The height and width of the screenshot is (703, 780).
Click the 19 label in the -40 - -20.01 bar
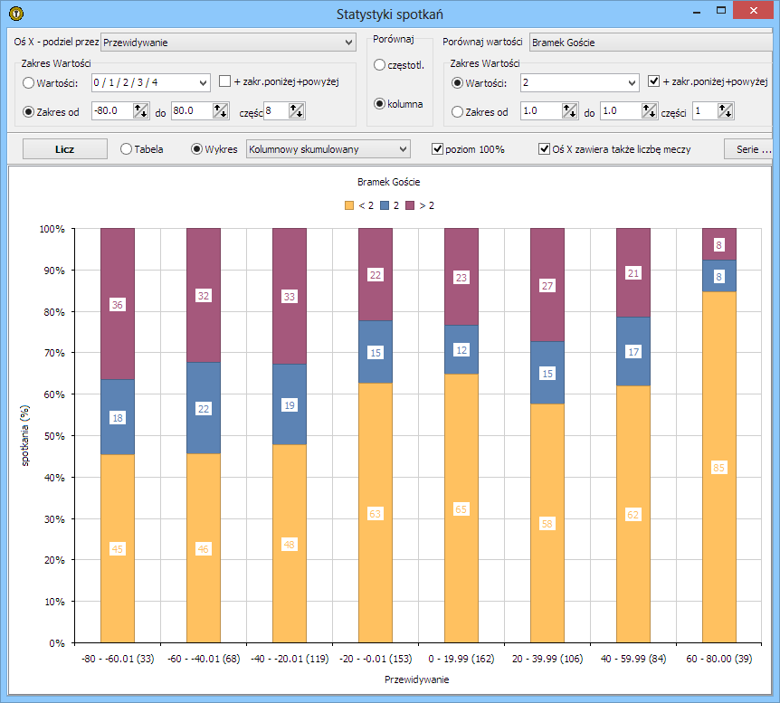pos(290,405)
